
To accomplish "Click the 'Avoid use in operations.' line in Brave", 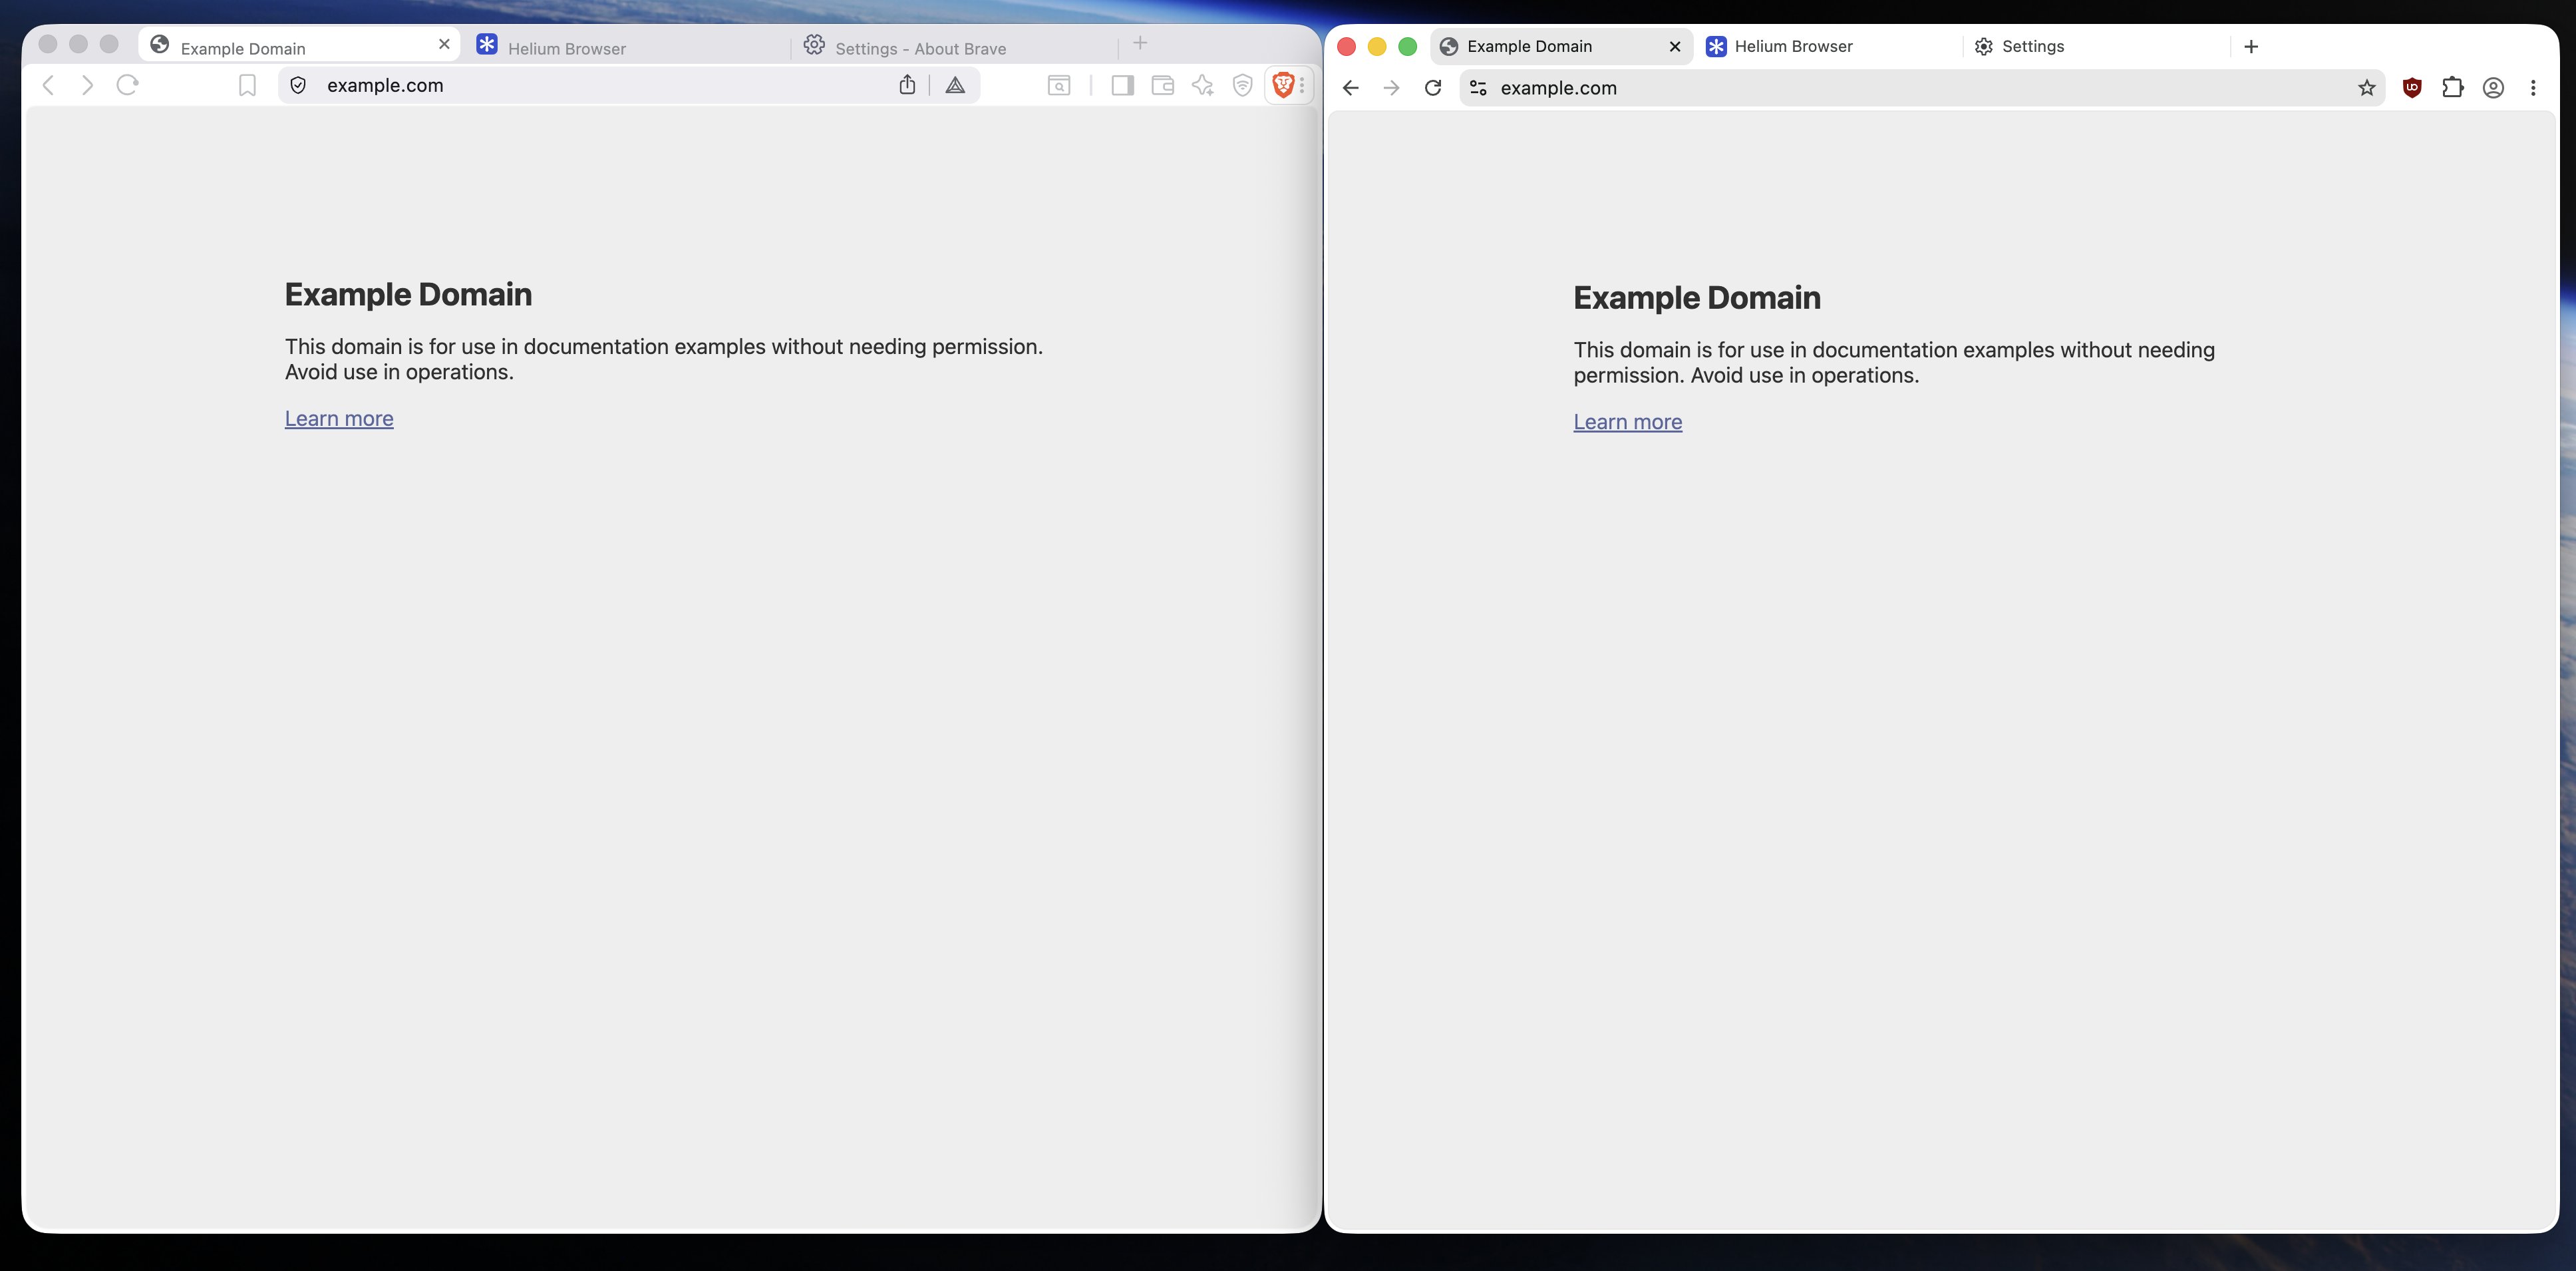I will [399, 372].
